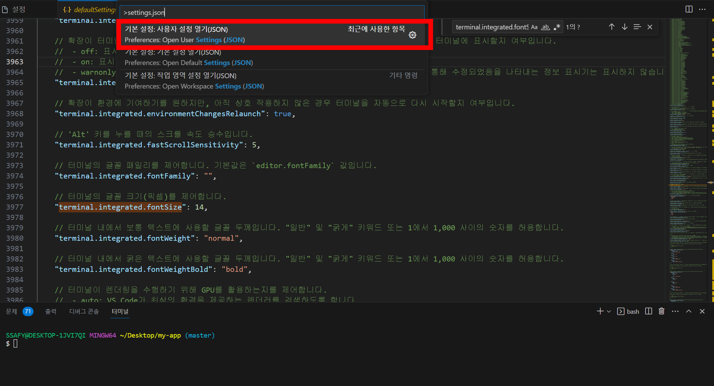This screenshot has width=714, height=386.
Task: Kill terminal with the trash icon
Action: [x=662, y=311]
